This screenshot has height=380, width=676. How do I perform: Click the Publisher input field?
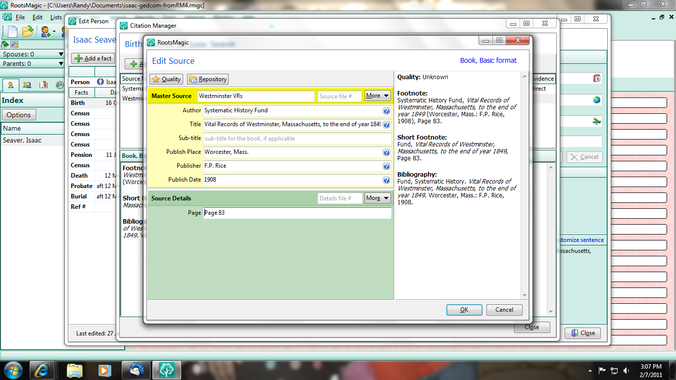tap(297, 166)
